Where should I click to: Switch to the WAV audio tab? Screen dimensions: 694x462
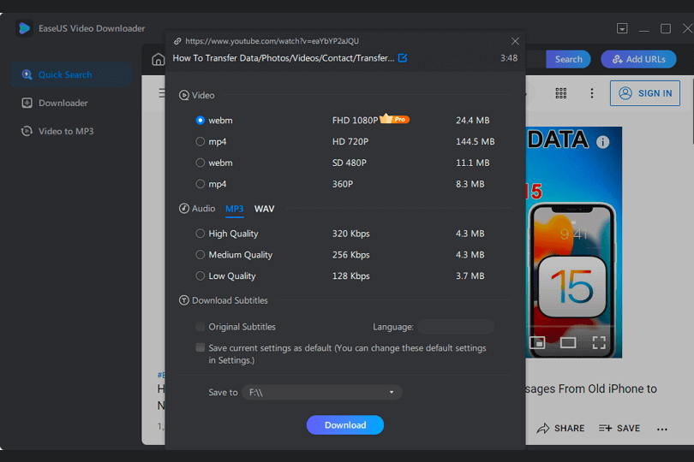pos(264,209)
